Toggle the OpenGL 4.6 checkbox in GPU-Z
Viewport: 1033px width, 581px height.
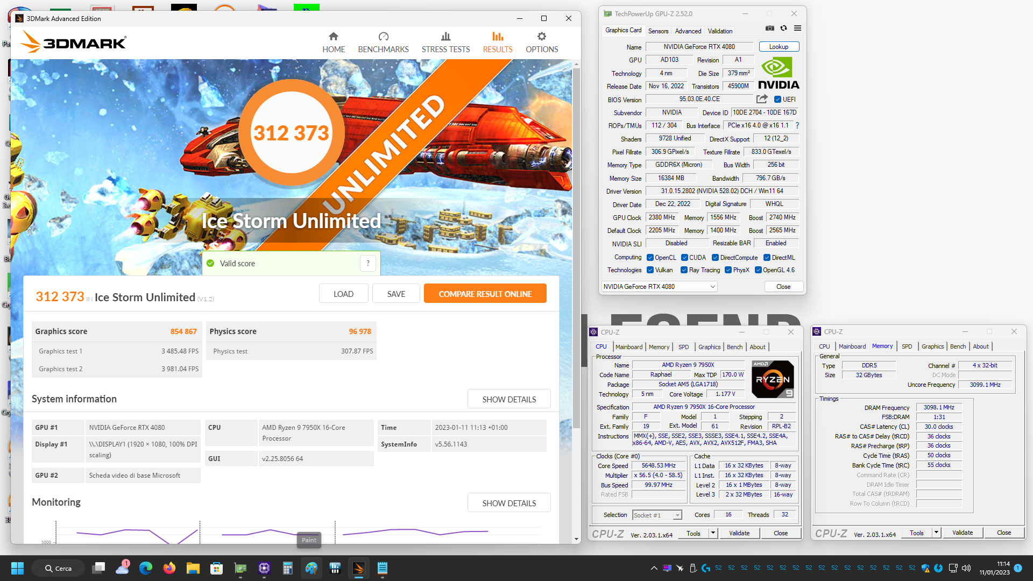pos(758,270)
